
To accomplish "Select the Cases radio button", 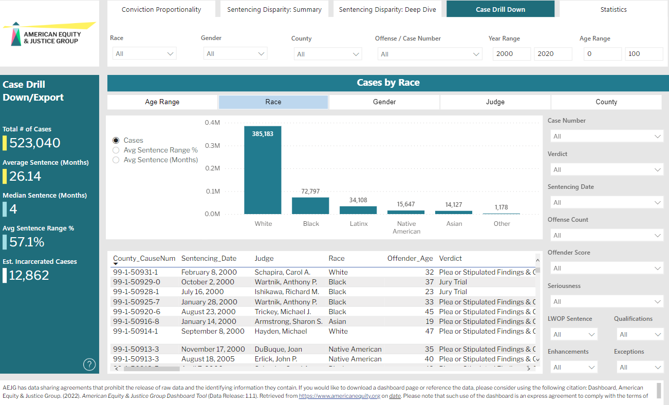I will [x=116, y=140].
